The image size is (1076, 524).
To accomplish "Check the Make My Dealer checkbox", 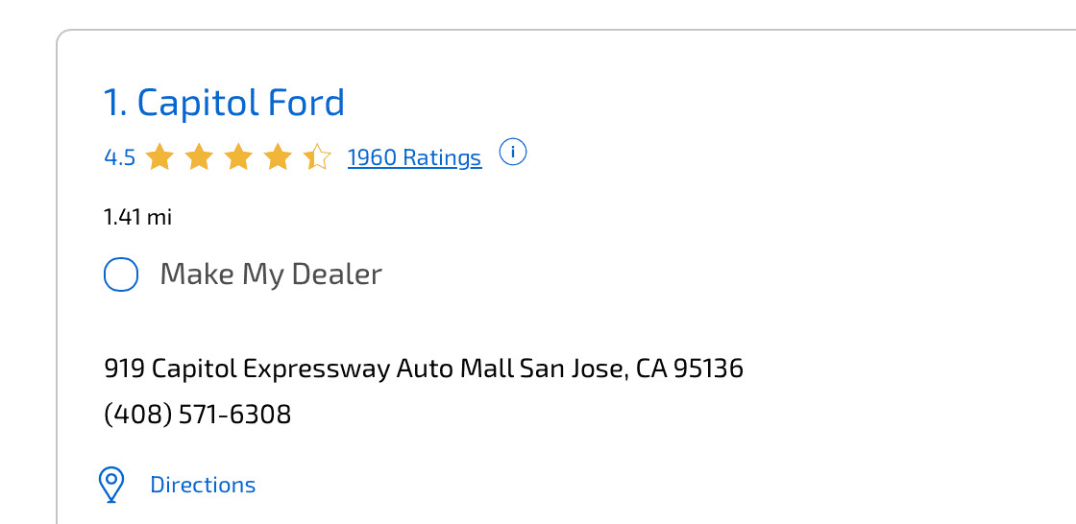I will click(121, 274).
